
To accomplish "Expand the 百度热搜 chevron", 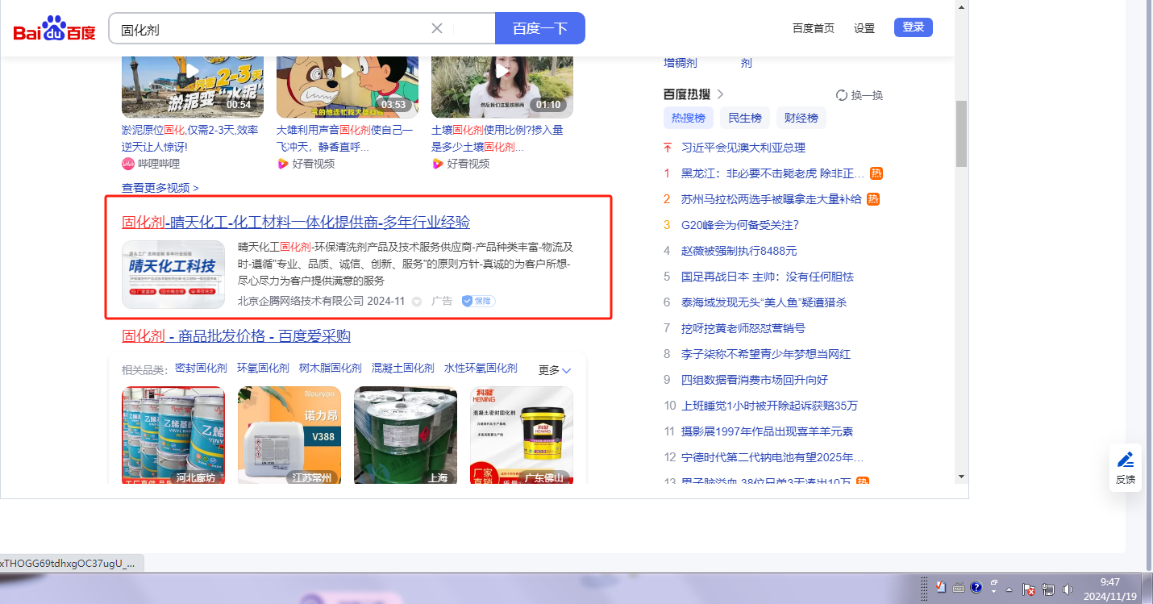I will 720,94.
